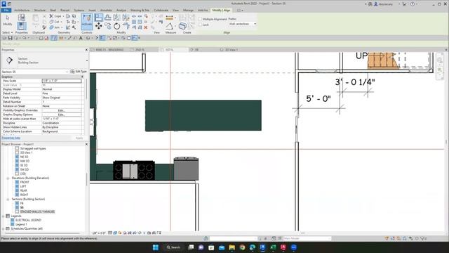
Task: Collapse the Legends tree node
Action: [3, 216]
